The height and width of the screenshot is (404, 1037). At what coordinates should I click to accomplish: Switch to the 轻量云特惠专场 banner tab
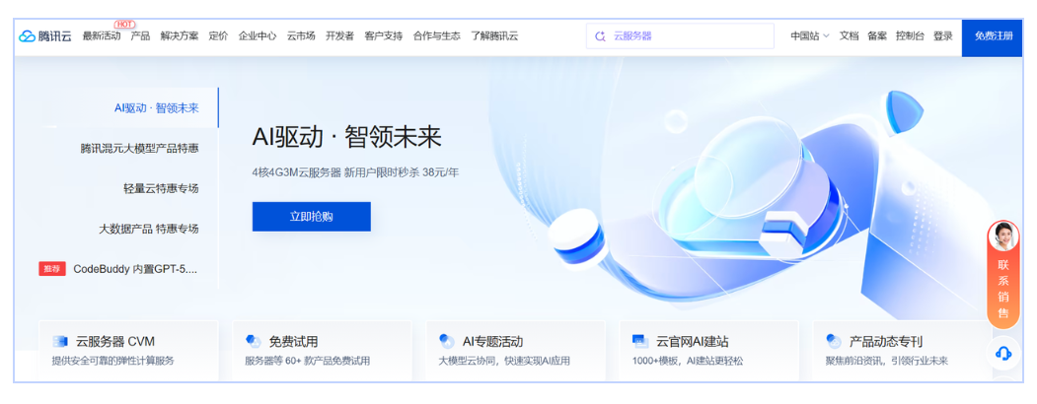160,188
